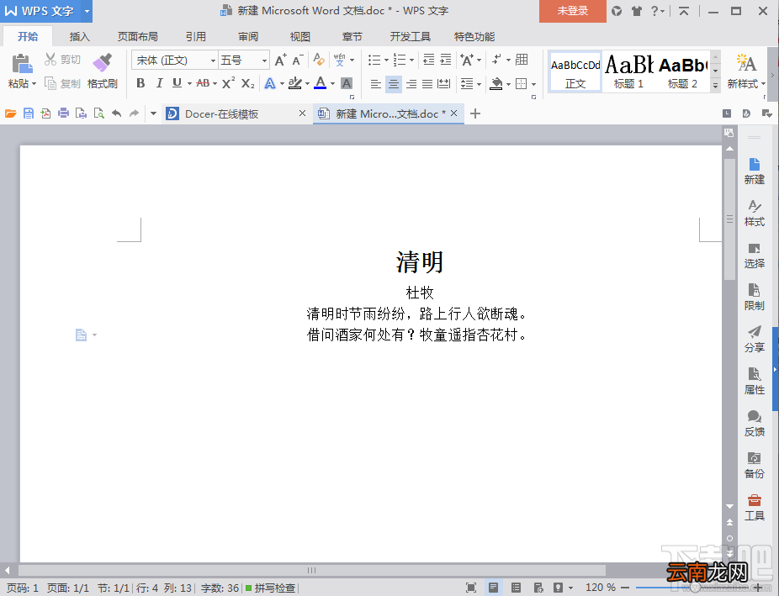
Task: Click the redo arrow icon
Action: pos(134,113)
